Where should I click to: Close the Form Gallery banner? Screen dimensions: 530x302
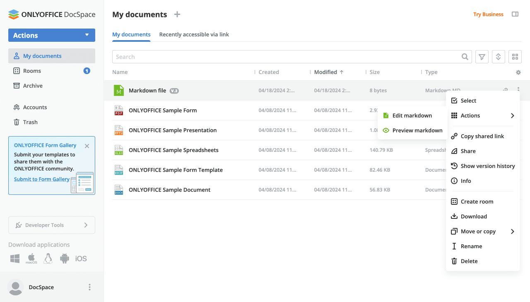pos(87,146)
